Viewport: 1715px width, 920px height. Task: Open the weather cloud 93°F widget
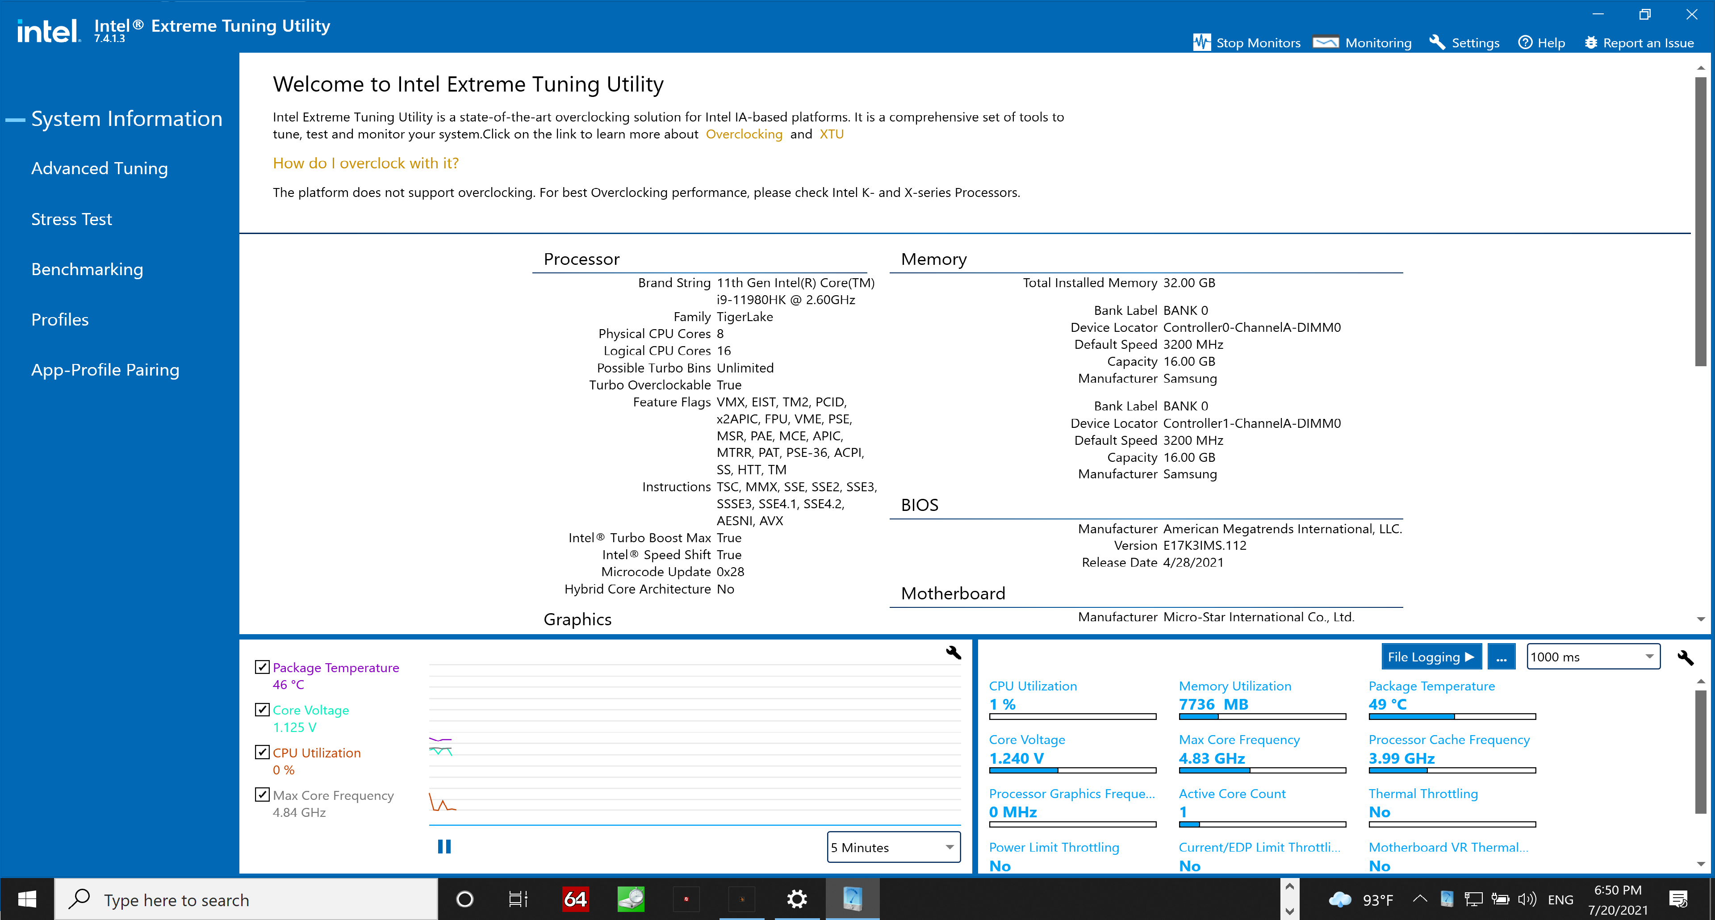1361,900
